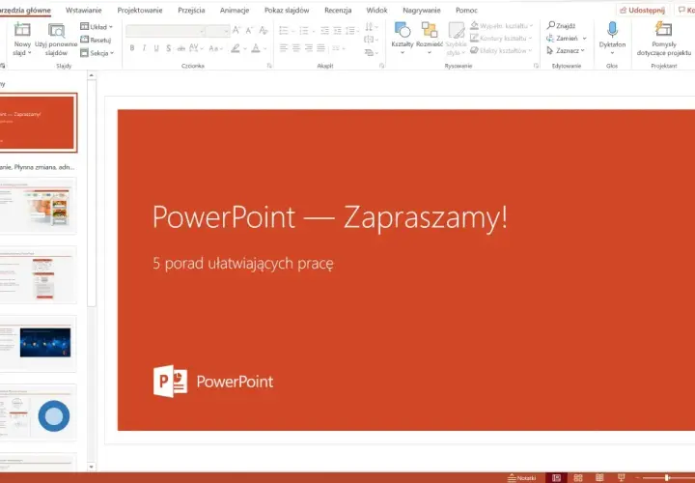The height and width of the screenshot is (483, 695).
Task: Open the Projektowanie ribbon tab
Action: pos(140,10)
